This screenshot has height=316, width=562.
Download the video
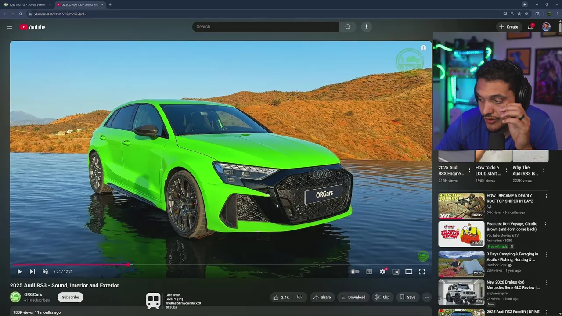[x=353, y=297]
